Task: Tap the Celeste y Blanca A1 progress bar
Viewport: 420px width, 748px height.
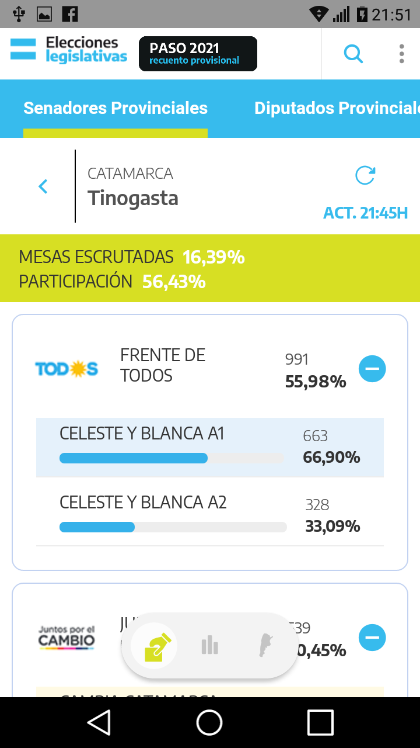Action: click(x=171, y=458)
